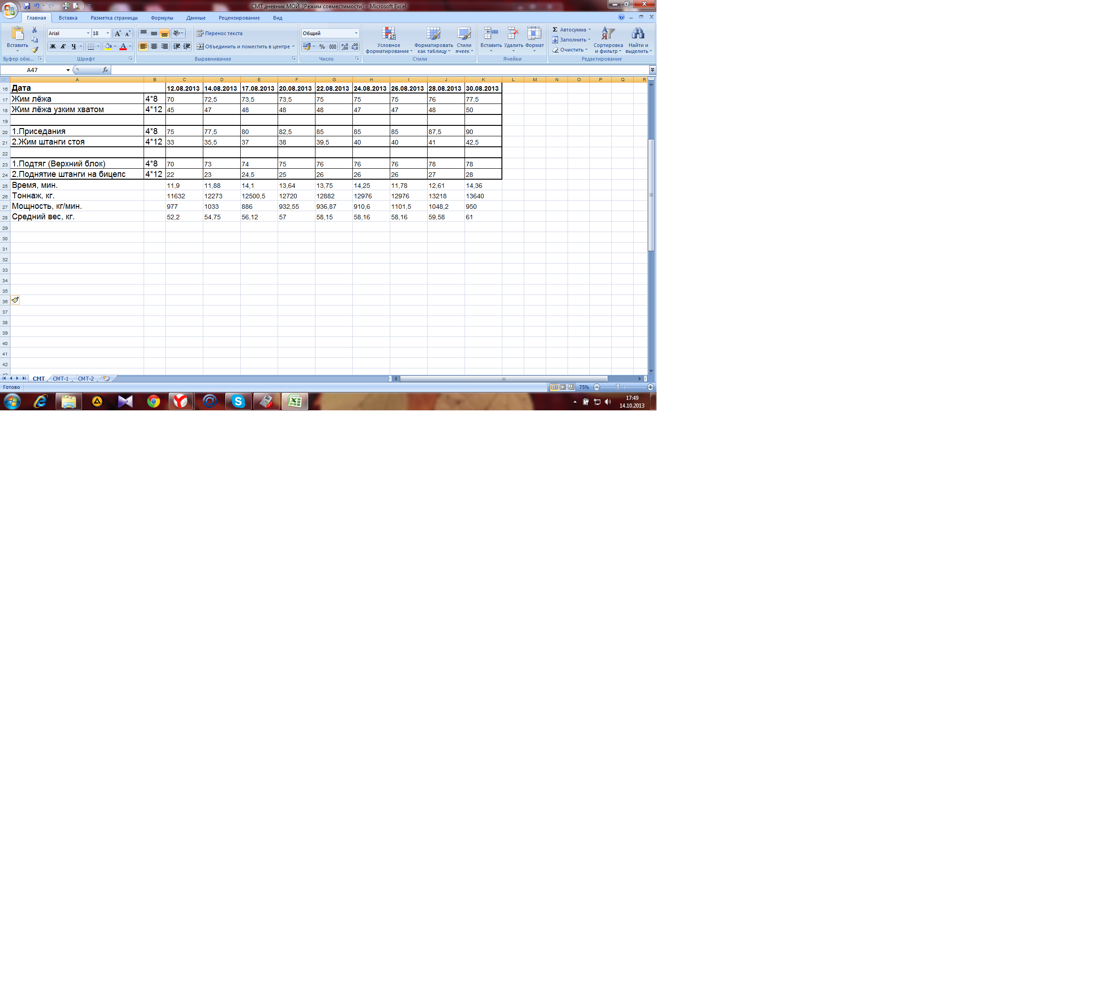Toggle italic К formatting
The width and height of the screenshot is (1105, 983).
pos(63,47)
